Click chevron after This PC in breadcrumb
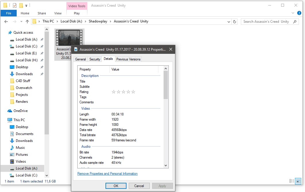Image resolution: width=305 pixels, height=192 pixels. [x=57, y=21]
